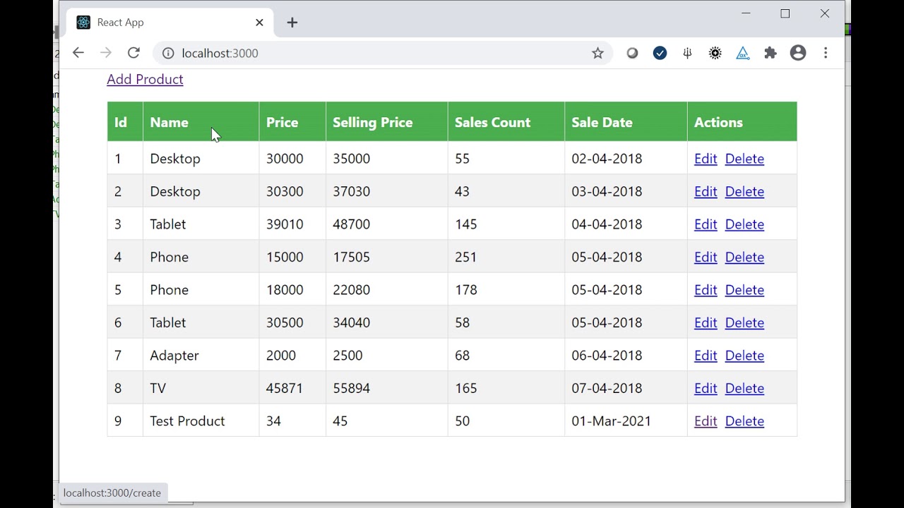Close the React App tab
This screenshot has height=508, width=904.
click(259, 23)
